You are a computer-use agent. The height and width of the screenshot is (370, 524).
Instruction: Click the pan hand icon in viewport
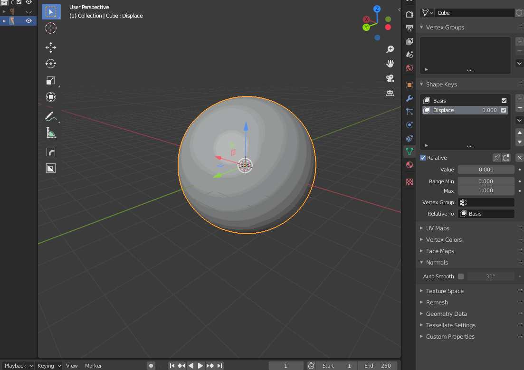390,64
